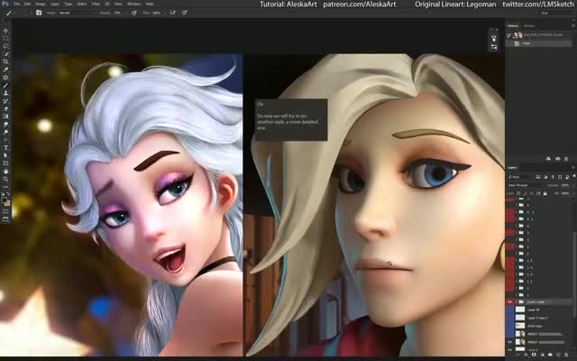Viewport: 577px width, 361px height.
Task: Open the Filter menu
Action: tap(96, 4)
